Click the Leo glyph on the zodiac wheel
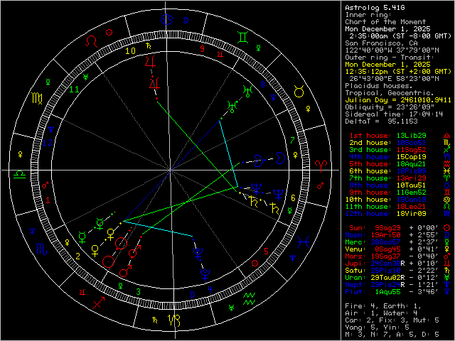Screen dimensions: 455x341 pyautogui.click(x=90, y=43)
